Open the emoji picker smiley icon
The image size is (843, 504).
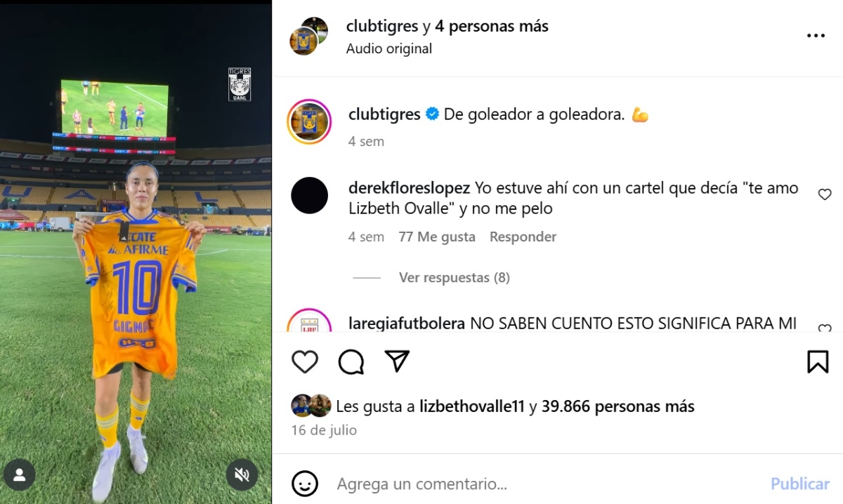305,484
